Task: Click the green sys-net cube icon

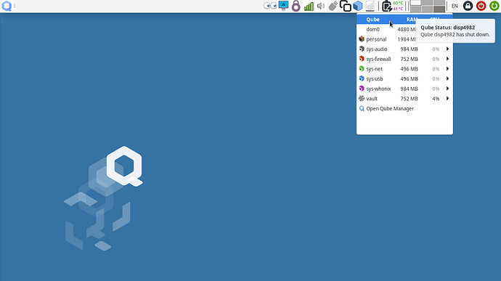Action: pos(362,69)
